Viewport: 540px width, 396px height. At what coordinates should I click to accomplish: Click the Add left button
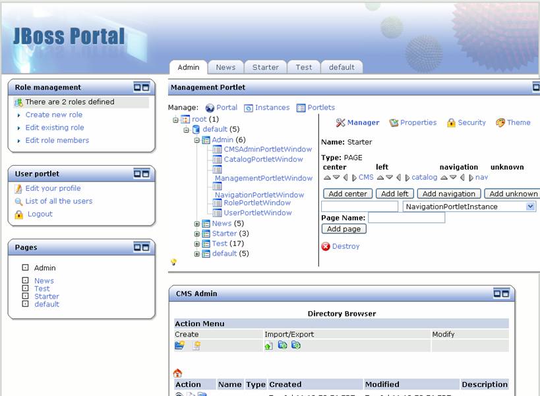pyautogui.click(x=395, y=193)
